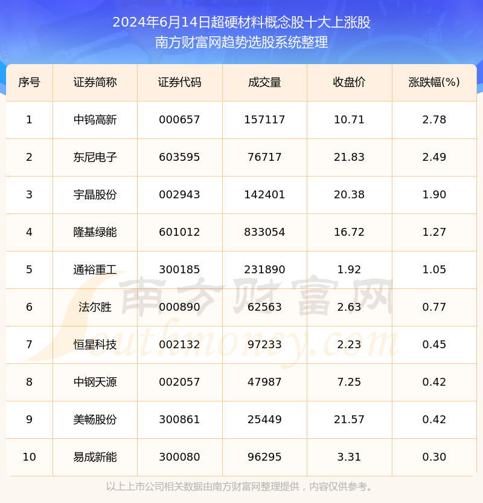Click the title 2024年6月14日超硬材料概念股十大上涨股
The image size is (483, 503).
[x=241, y=22]
